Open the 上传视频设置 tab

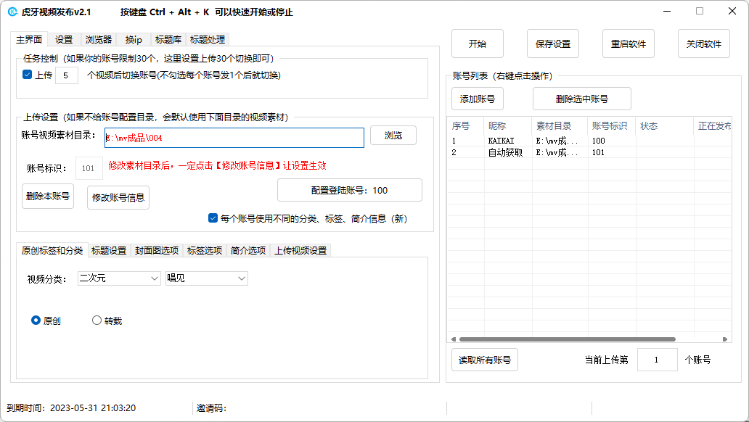pos(300,251)
